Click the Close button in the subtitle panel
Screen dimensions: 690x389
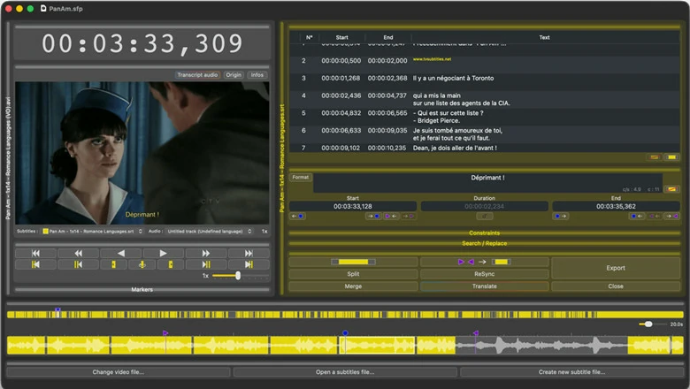(x=616, y=286)
